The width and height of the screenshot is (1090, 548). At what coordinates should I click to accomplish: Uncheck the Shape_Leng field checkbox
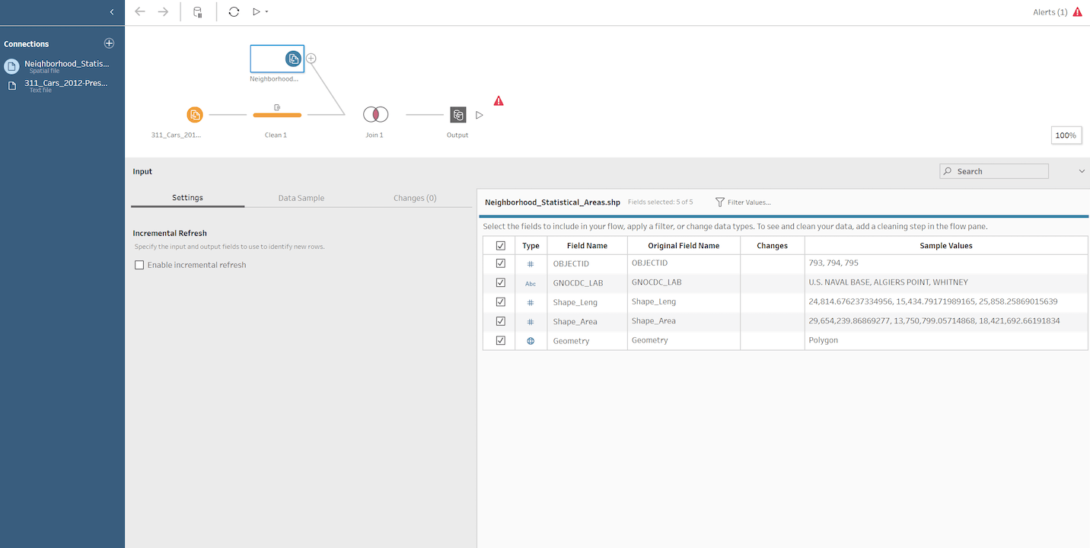point(500,302)
